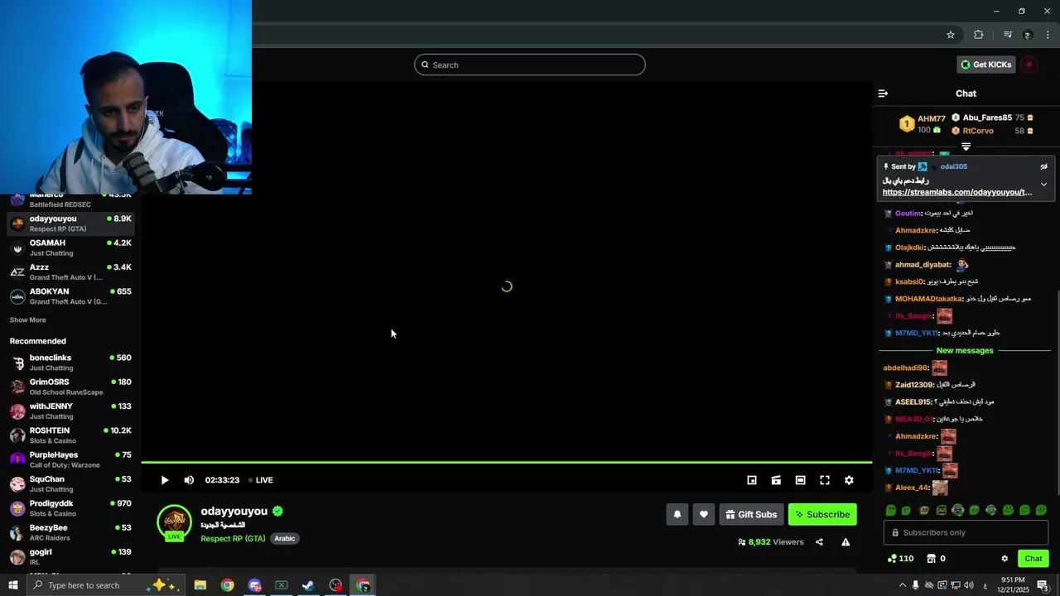
Task: Bookmark page with the star icon
Action: point(951,35)
